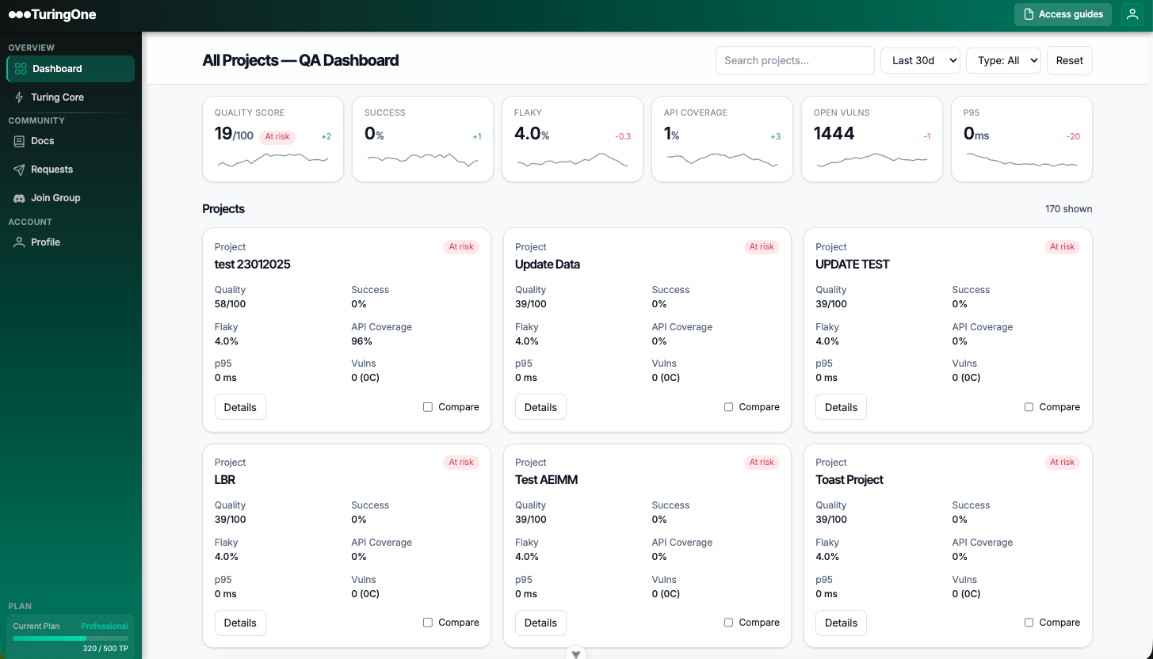This screenshot has width=1153, height=659.
Task: Click the TuringOne logo
Action: click(x=52, y=14)
